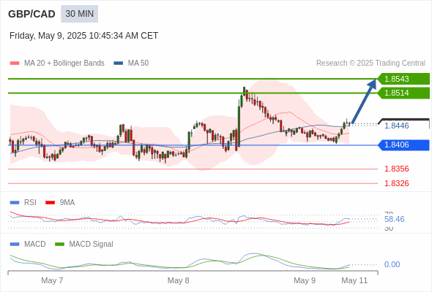
Task: Click the 9MA red legend swatch
Action: 50,203
